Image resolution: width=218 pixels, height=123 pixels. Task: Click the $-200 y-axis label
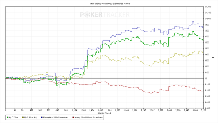(207, 90)
